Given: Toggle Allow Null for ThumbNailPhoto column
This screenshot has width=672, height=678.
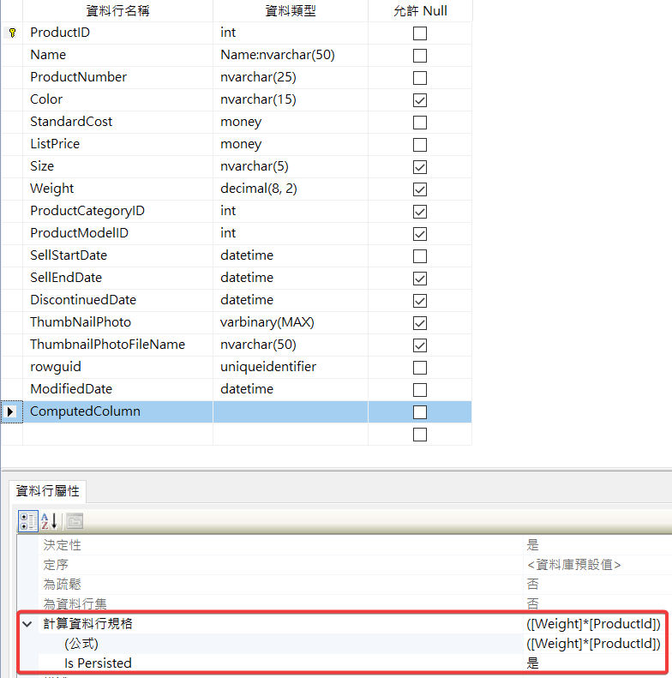Looking at the screenshot, I should click(x=420, y=323).
